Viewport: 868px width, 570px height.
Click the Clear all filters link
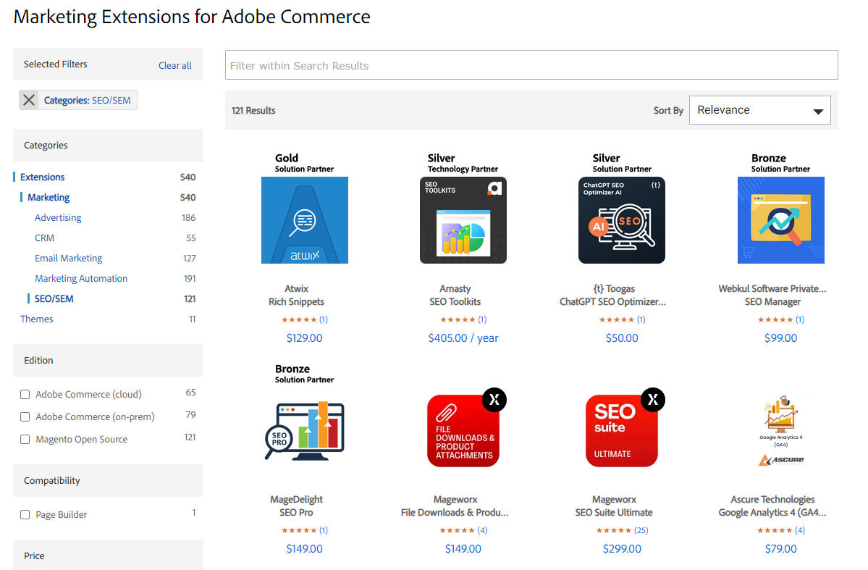pos(175,65)
